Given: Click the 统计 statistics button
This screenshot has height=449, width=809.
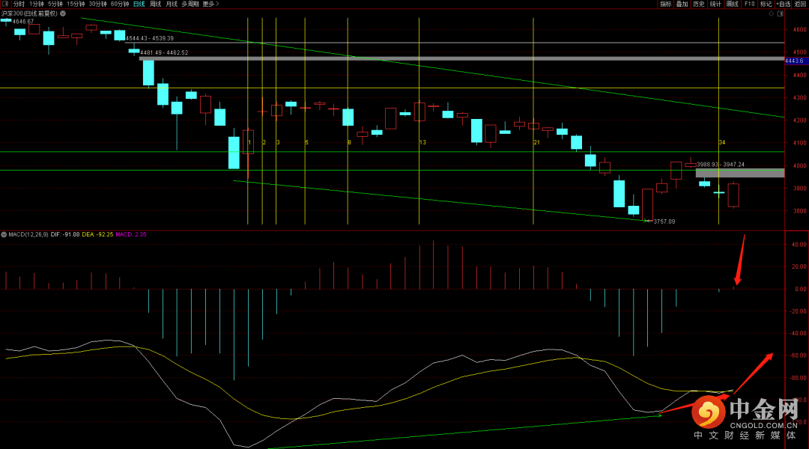Looking at the screenshot, I should pos(715,4).
